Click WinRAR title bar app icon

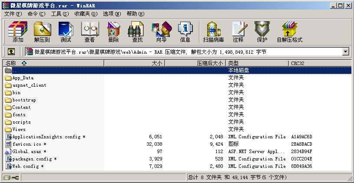click(x=6, y=5)
